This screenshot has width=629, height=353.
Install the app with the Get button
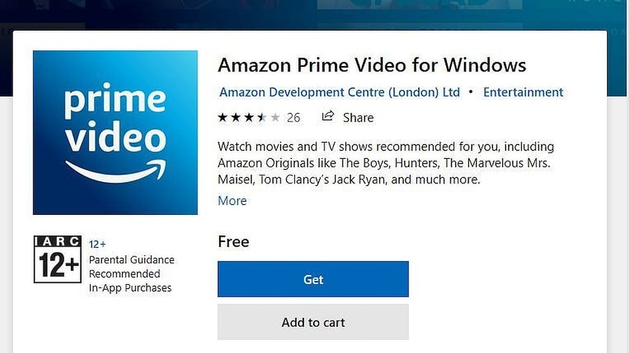click(x=313, y=279)
